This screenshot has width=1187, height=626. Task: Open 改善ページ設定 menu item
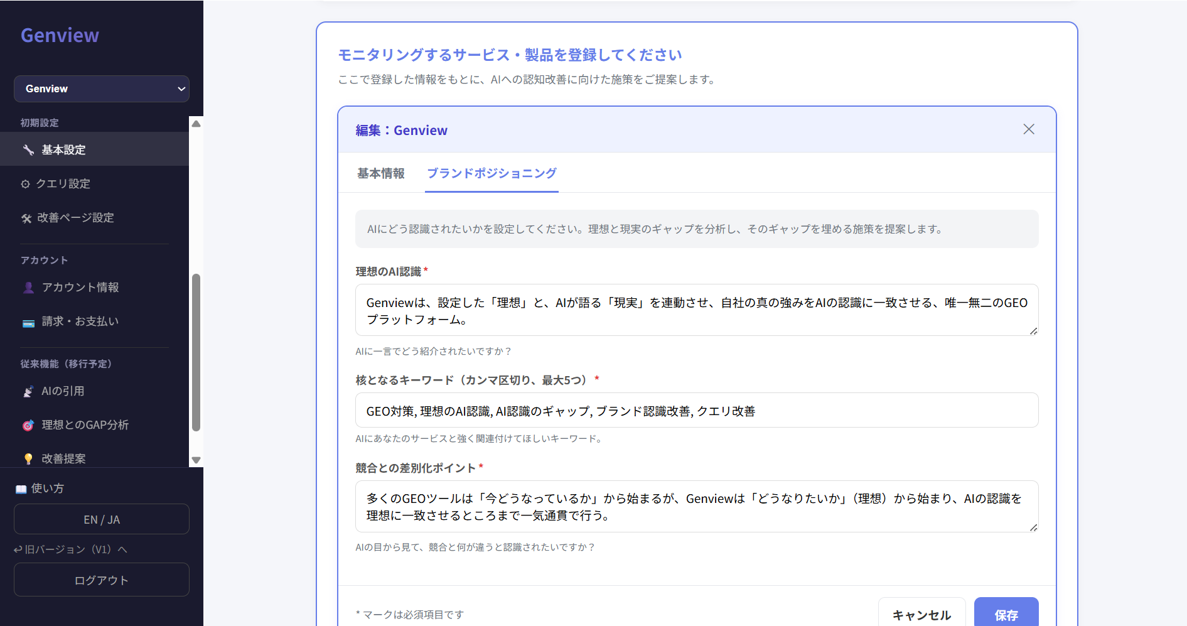pos(94,218)
